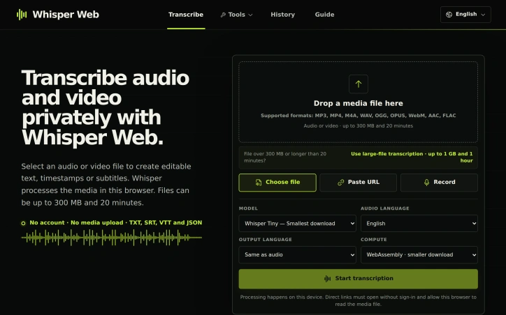Open the large-file transcription link
The height and width of the screenshot is (315, 506).
click(x=412, y=157)
